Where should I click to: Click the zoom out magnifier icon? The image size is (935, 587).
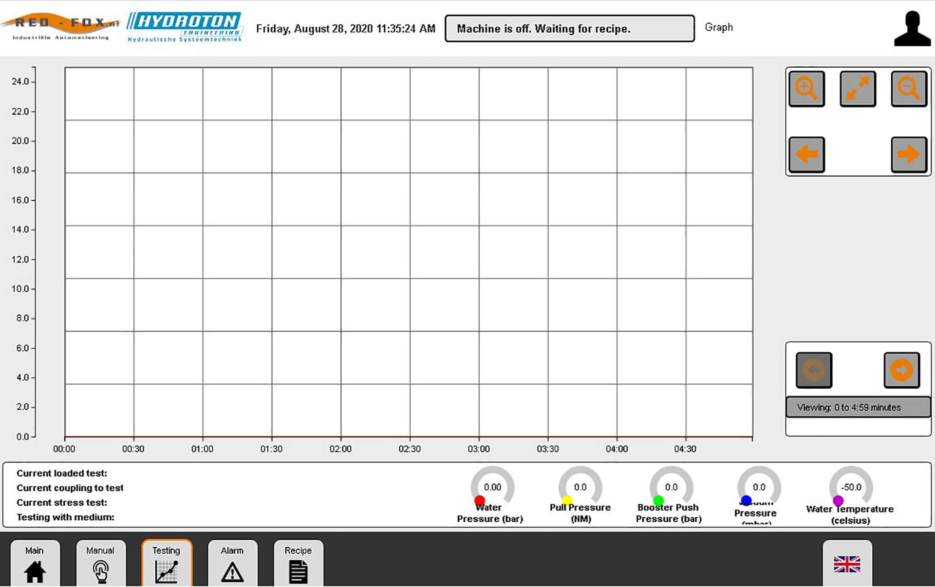909,89
